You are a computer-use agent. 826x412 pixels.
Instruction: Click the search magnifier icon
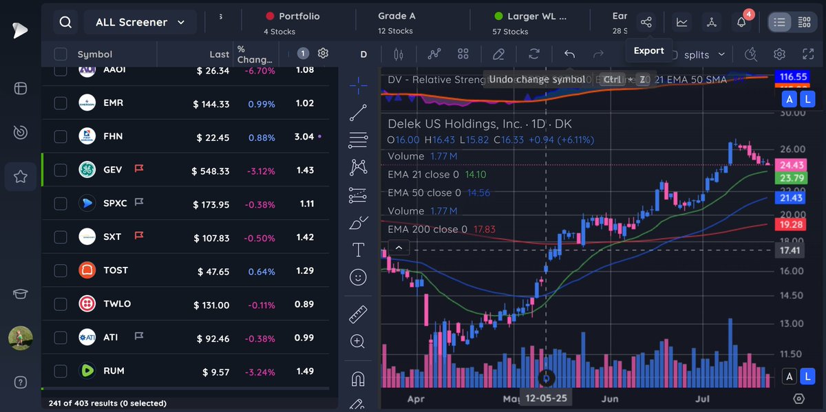[x=65, y=22]
